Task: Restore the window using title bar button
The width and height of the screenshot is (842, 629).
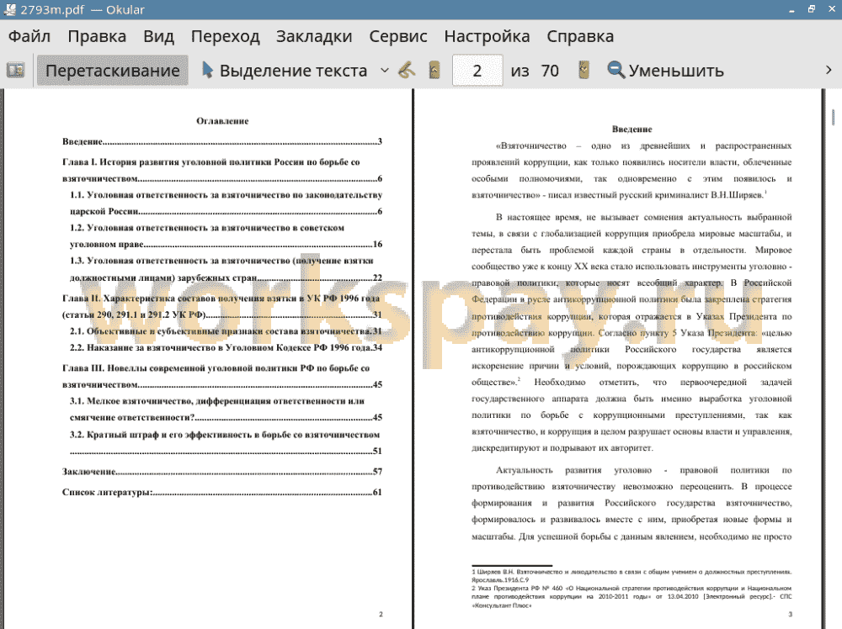Action: 812,9
